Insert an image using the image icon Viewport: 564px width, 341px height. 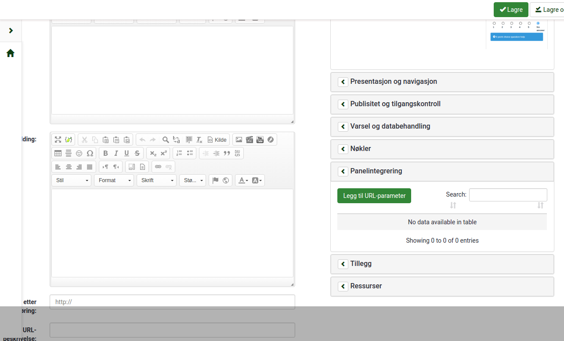[239, 140]
